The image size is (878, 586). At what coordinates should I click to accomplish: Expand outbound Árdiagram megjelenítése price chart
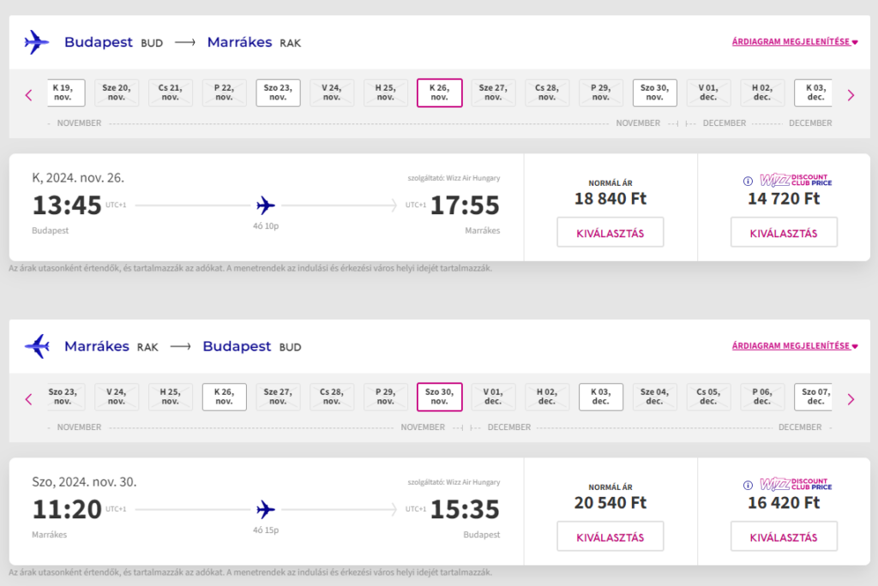coord(795,41)
